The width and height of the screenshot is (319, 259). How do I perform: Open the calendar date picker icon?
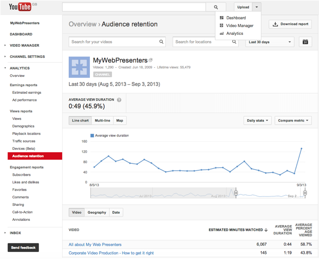pos(305,42)
